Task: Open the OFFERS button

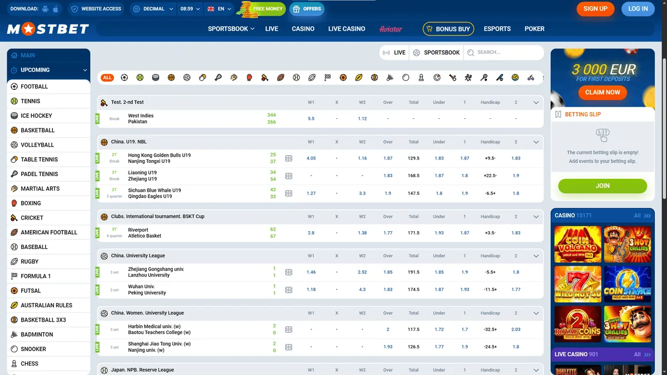Action: [307, 9]
